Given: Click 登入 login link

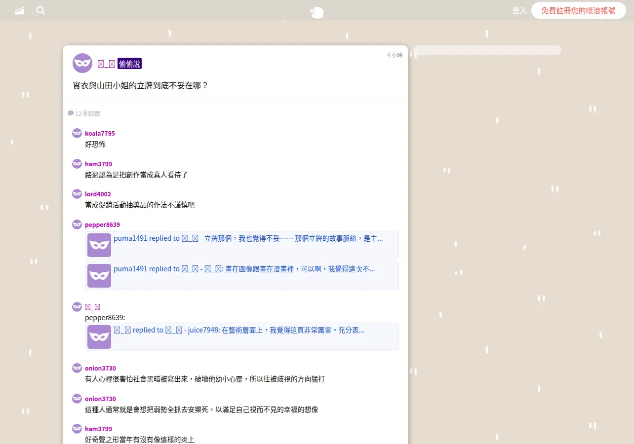Looking at the screenshot, I should pyautogui.click(x=519, y=10).
